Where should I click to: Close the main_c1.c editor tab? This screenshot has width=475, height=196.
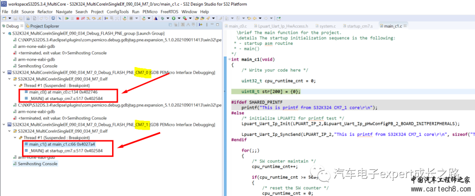(405, 26)
